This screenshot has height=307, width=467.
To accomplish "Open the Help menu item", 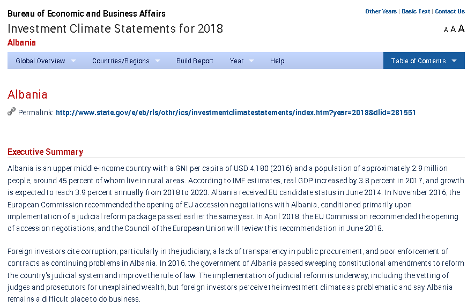I will (x=277, y=61).
